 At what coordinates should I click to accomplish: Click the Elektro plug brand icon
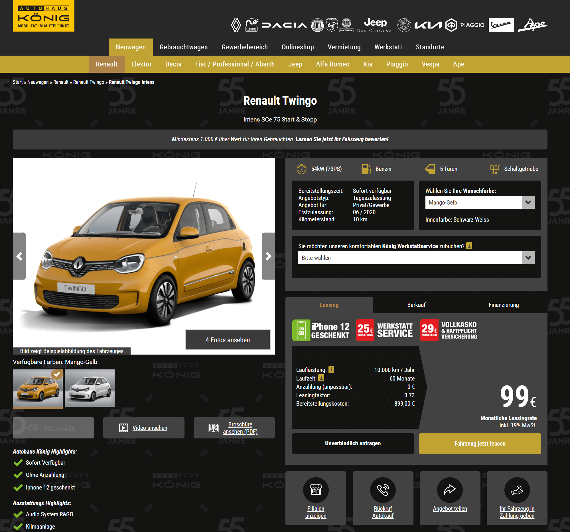(252, 25)
